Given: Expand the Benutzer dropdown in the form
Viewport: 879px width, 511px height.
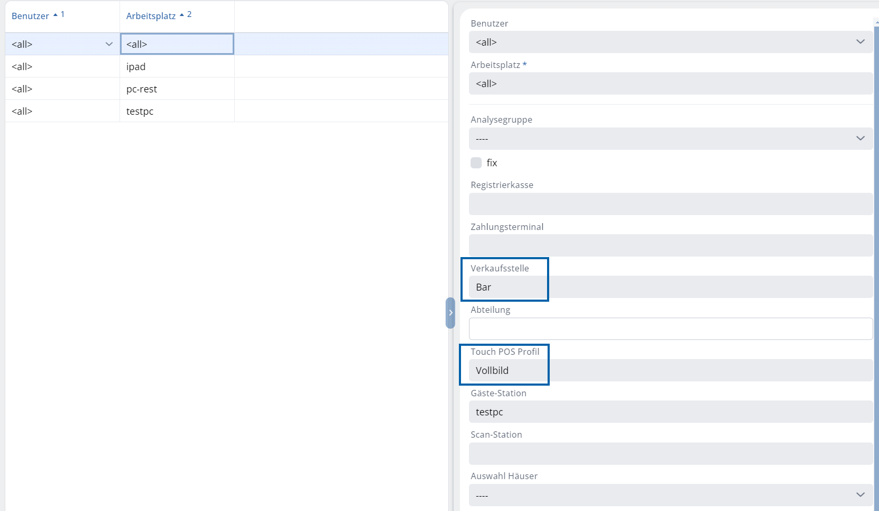Looking at the screenshot, I should point(860,42).
